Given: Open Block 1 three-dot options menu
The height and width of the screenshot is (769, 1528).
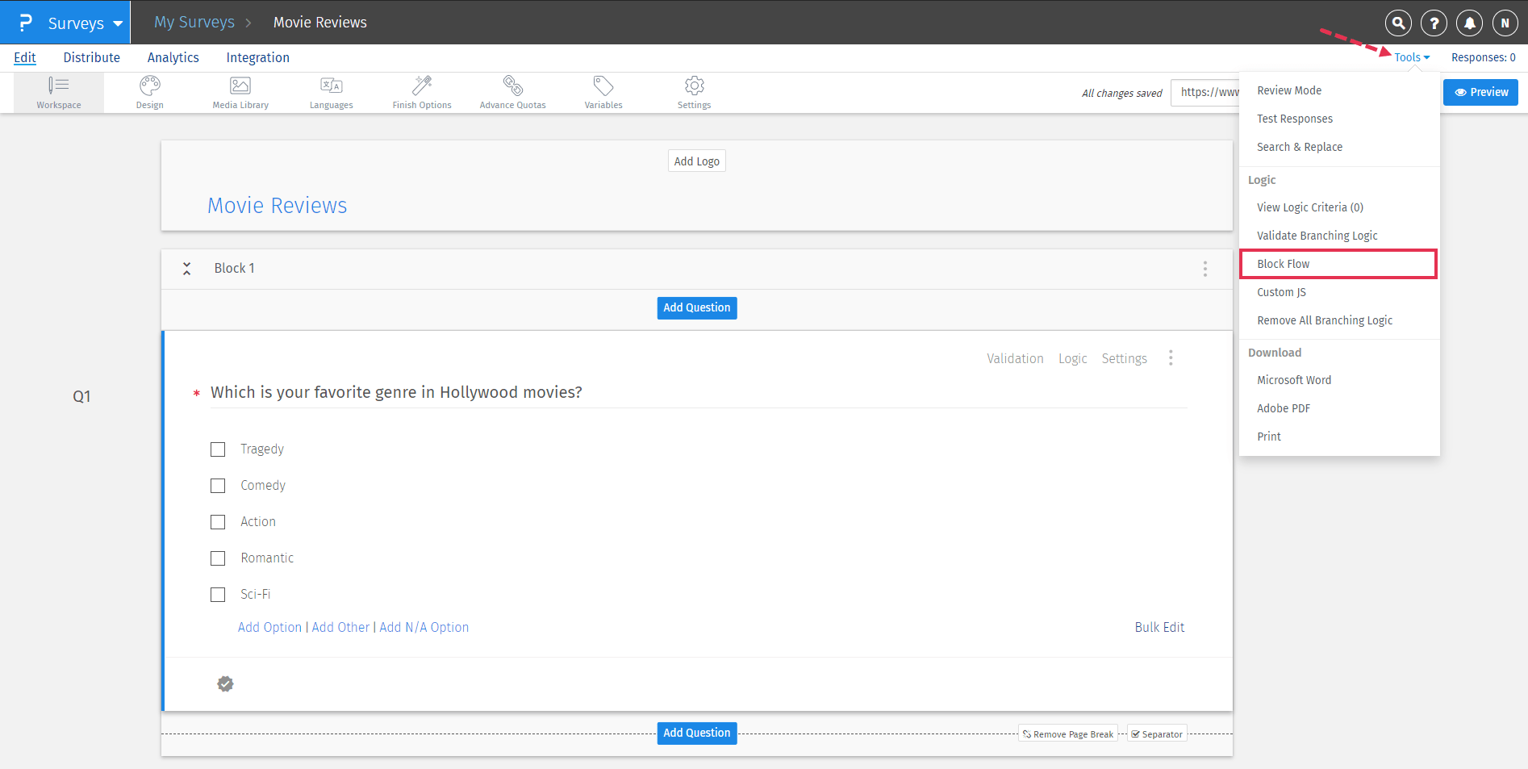Looking at the screenshot, I should (x=1205, y=269).
